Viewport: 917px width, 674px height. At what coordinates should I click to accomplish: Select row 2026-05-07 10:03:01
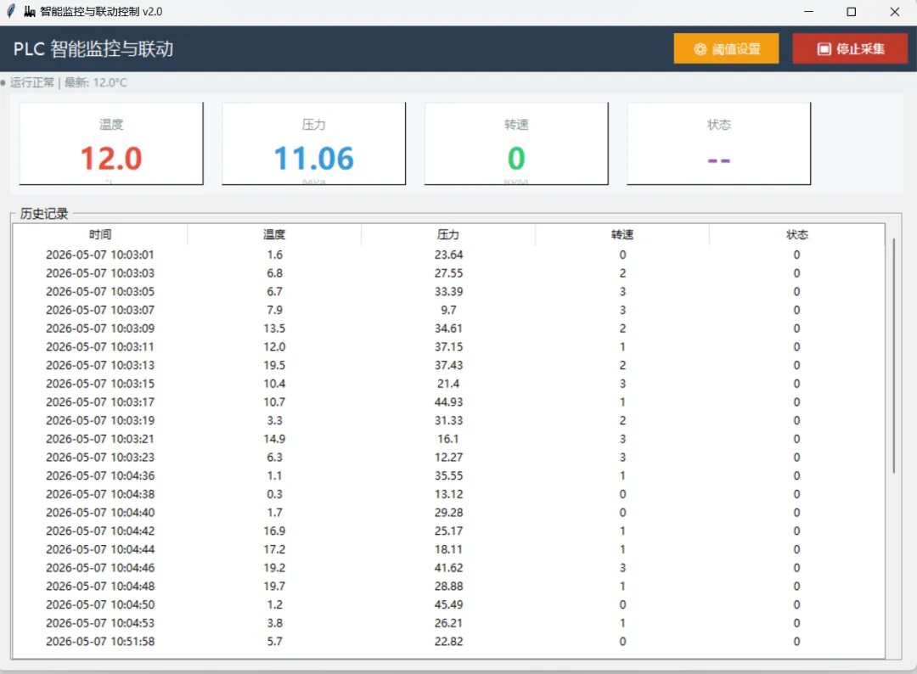(x=448, y=255)
